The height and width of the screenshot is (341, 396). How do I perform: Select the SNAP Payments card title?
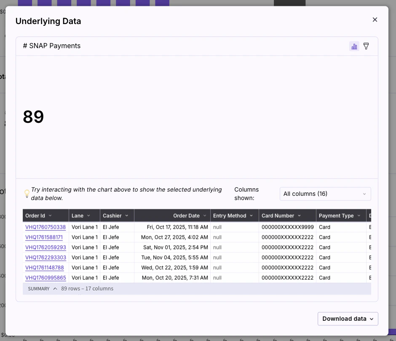52,46
